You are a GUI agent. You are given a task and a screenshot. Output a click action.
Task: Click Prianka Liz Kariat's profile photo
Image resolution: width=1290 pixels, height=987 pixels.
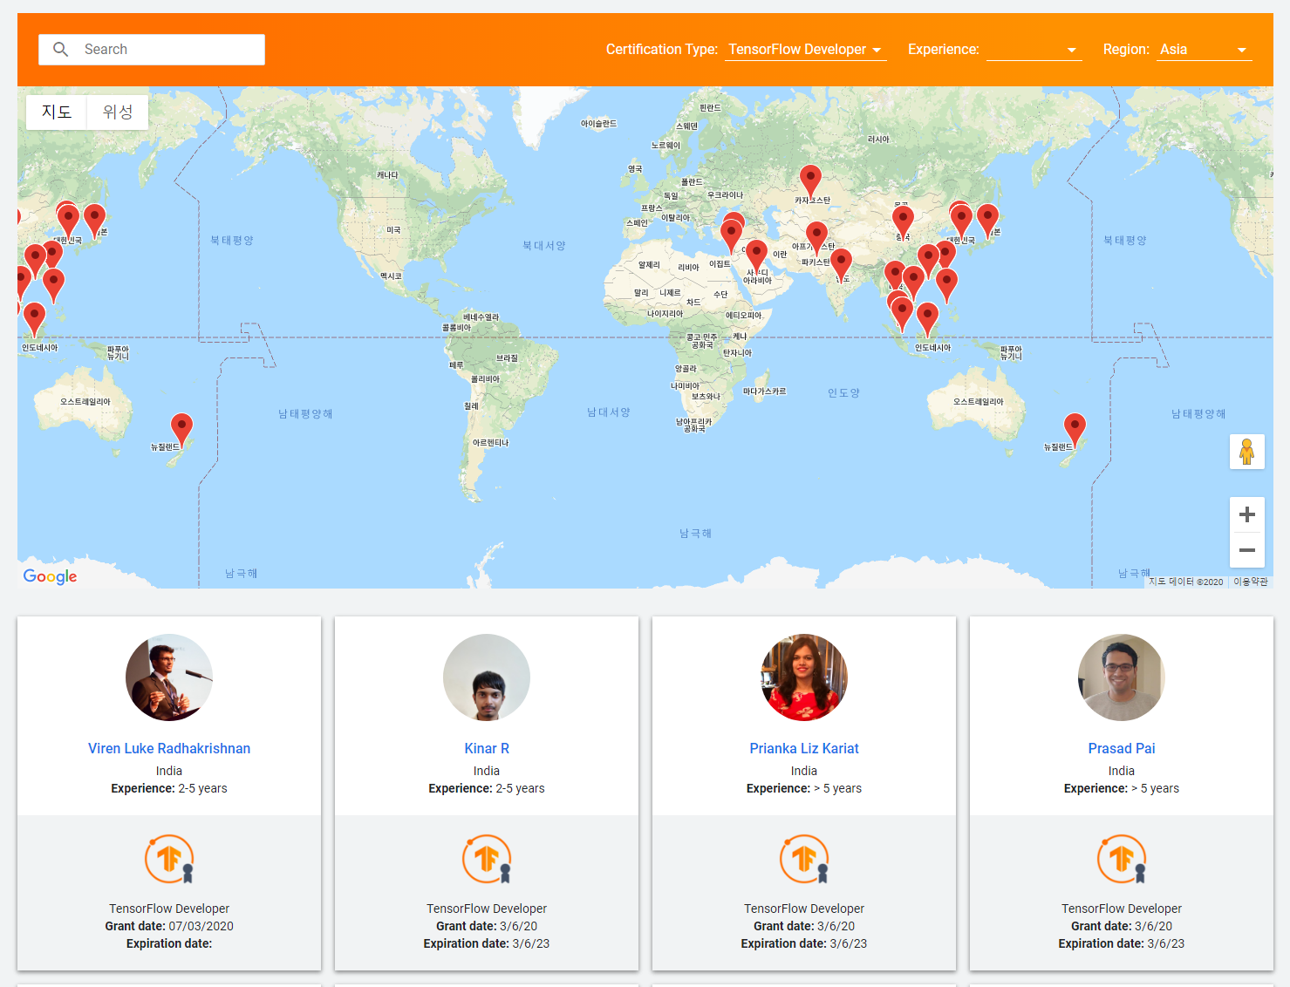(x=804, y=677)
